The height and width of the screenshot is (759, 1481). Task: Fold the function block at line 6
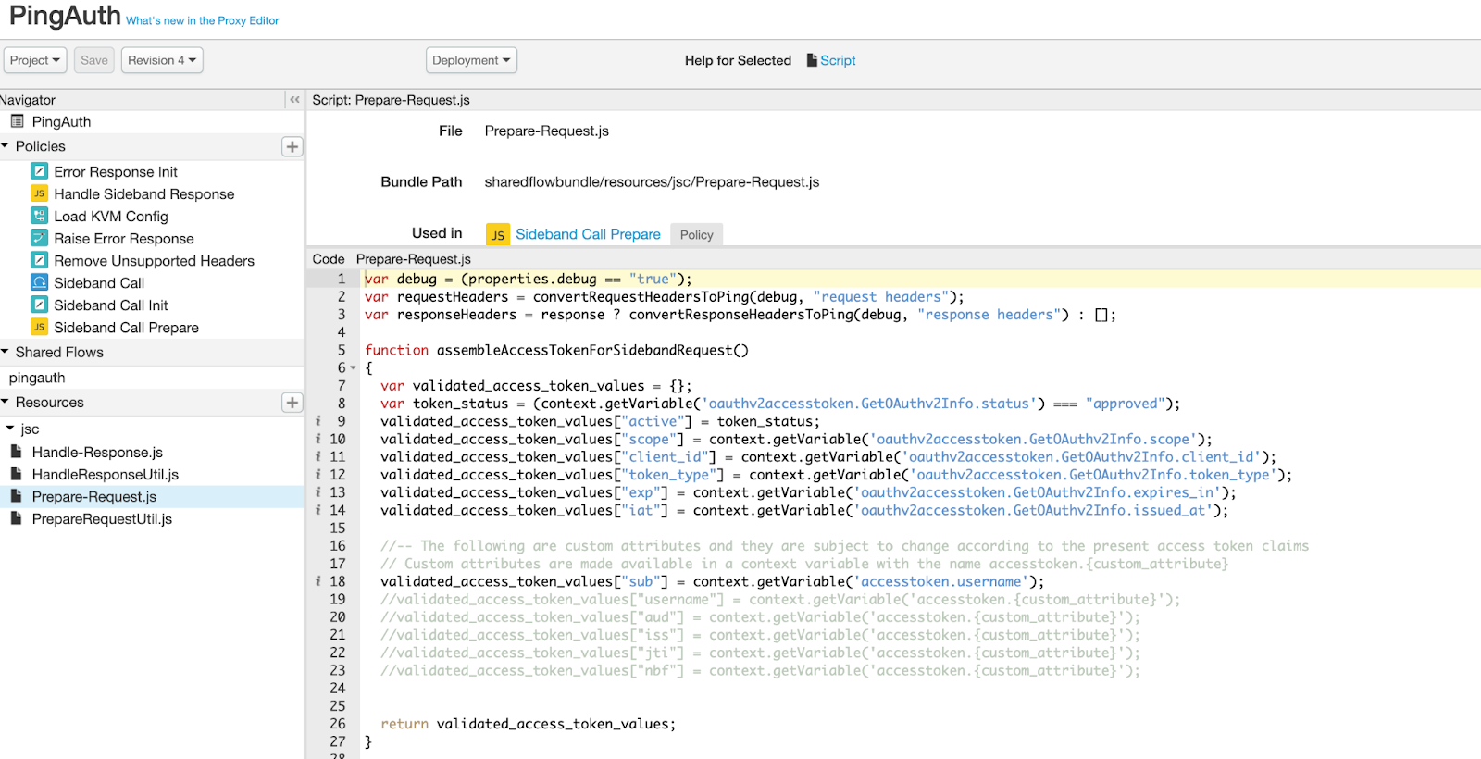[x=353, y=368]
